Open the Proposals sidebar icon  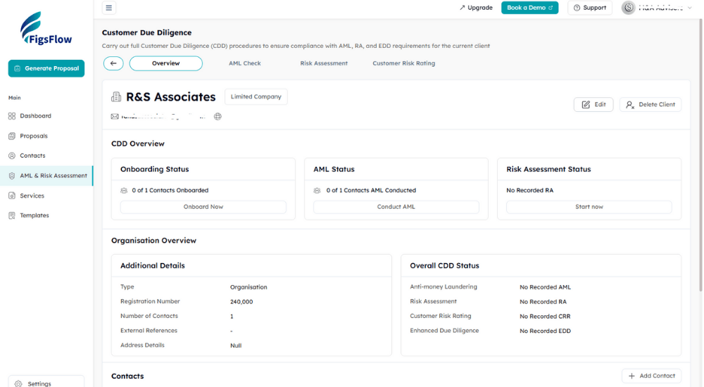click(12, 136)
